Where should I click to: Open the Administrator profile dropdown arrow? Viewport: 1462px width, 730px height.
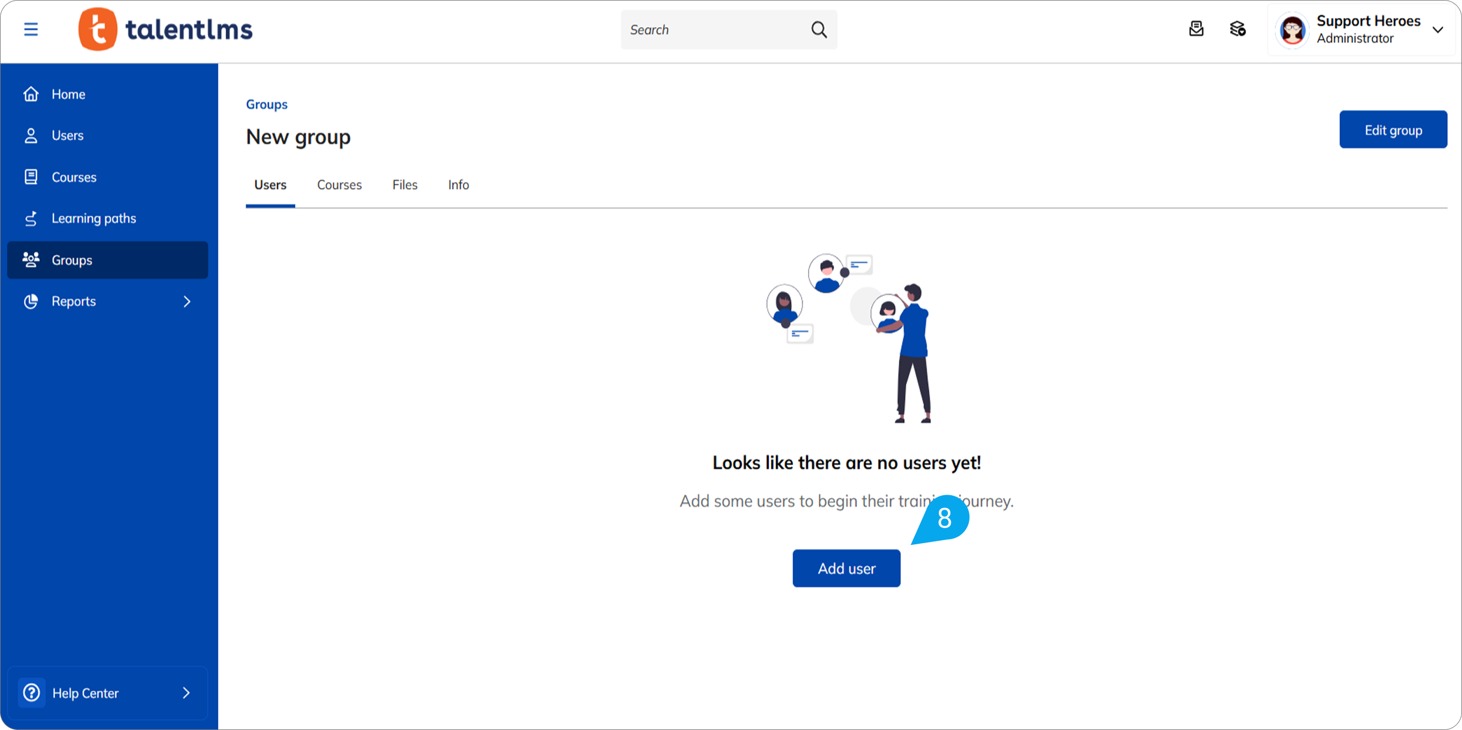(1438, 30)
